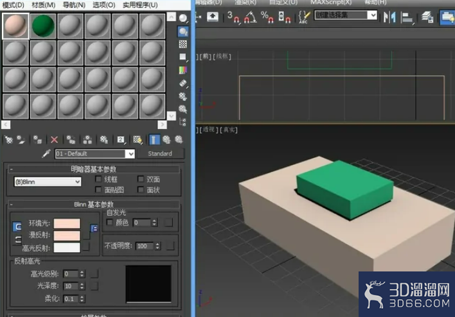Click the Standard material type button
Viewport: 455px width, 317px height.
point(160,153)
